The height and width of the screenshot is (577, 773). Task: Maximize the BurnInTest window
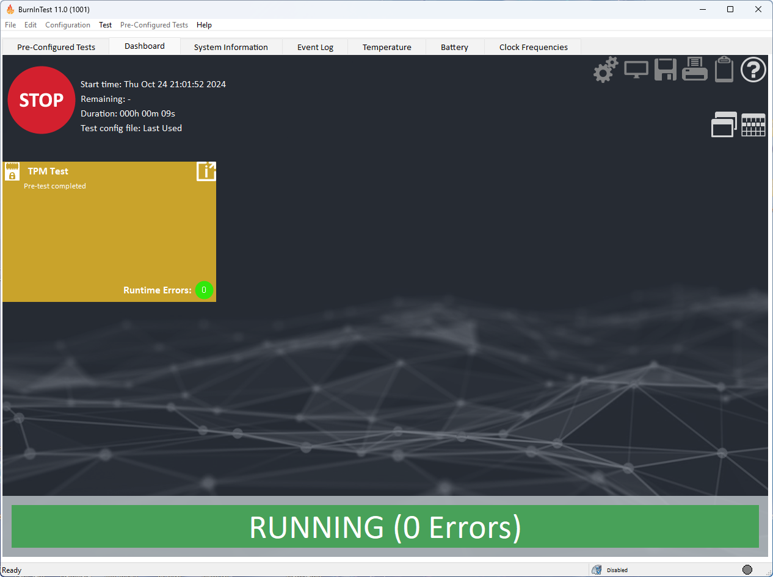coord(730,9)
